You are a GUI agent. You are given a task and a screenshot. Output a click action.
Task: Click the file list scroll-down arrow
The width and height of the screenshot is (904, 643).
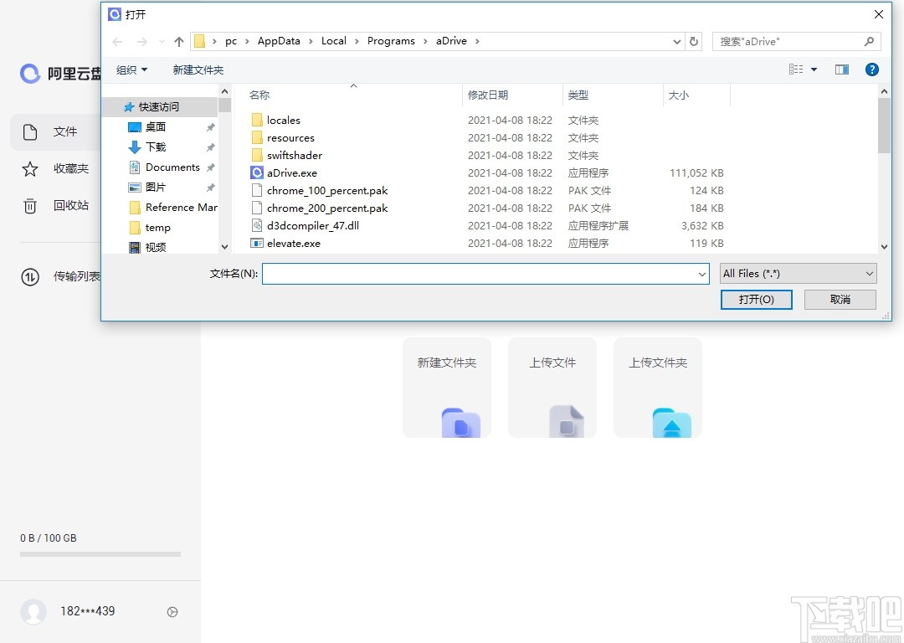tap(885, 247)
